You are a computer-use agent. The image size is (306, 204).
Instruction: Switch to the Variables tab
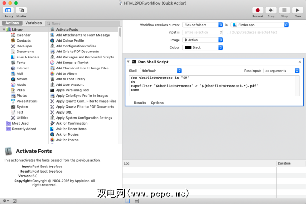33,23
